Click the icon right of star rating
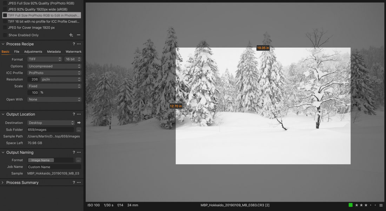 click(x=381, y=205)
